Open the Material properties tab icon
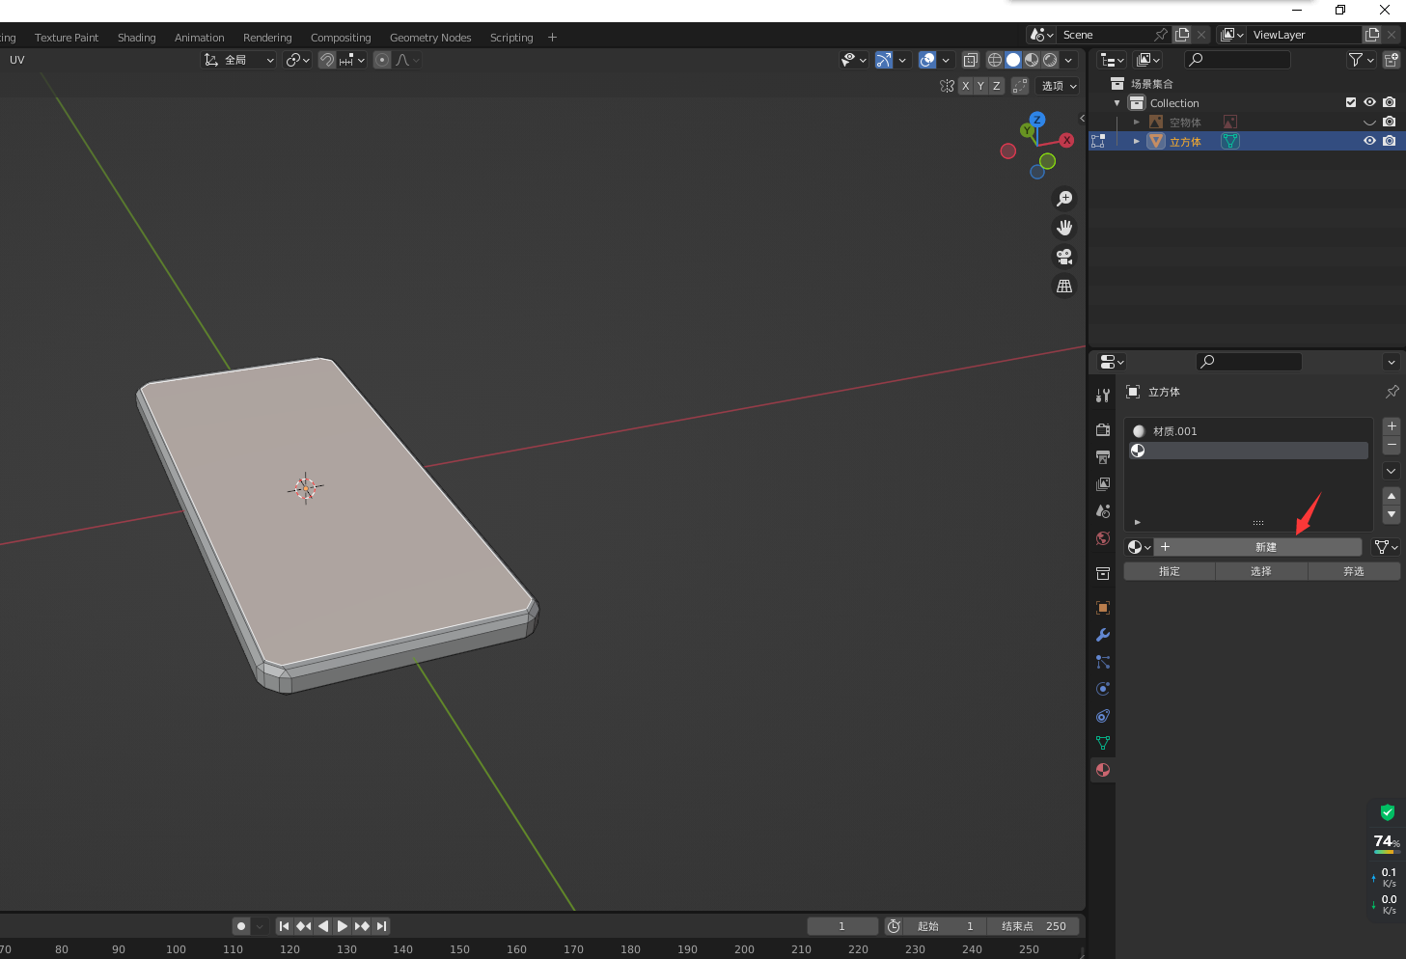 click(1103, 770)
